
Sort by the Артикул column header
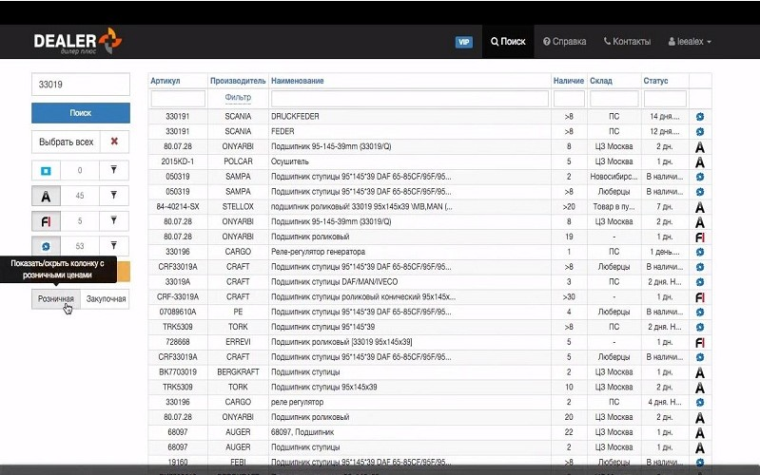pyautogui.click(x=166, y=81)
